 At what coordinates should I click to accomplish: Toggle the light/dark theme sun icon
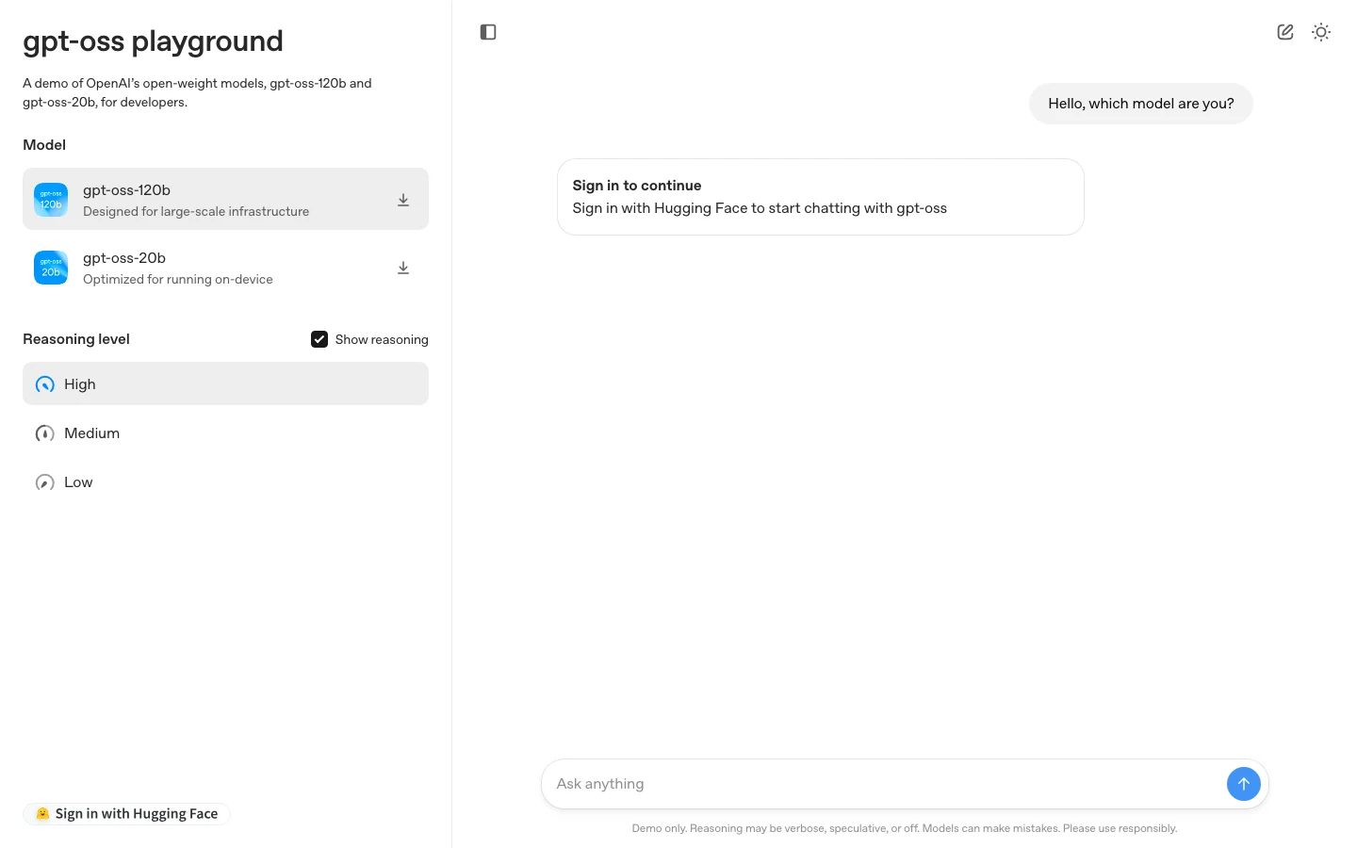[1321, 32]
